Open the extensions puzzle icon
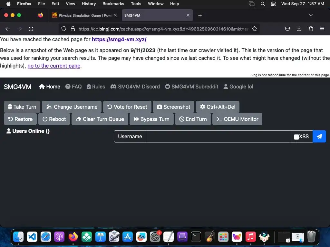 [x=311, y=29]
